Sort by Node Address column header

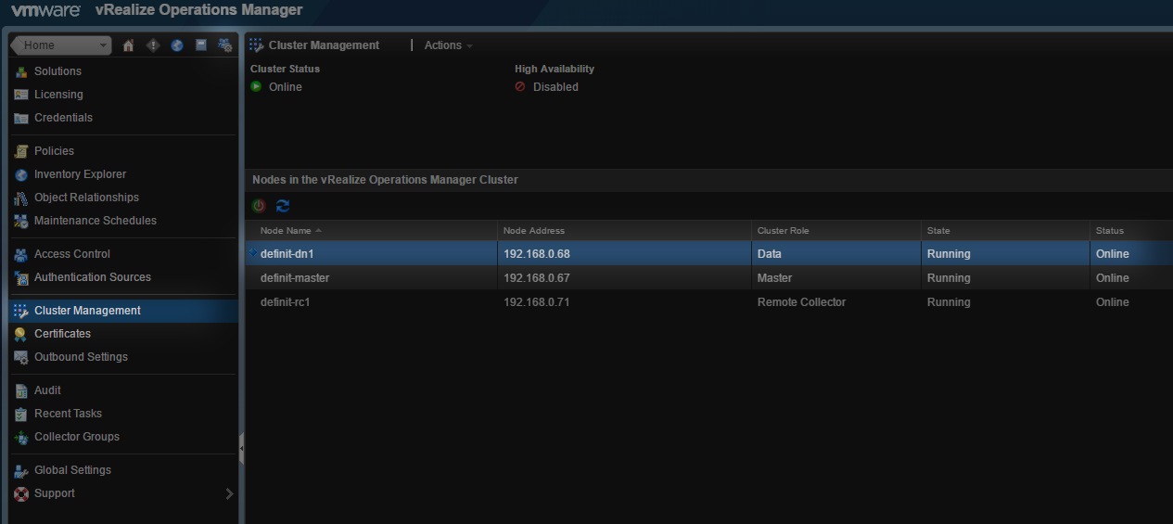(x=624, y=230)
